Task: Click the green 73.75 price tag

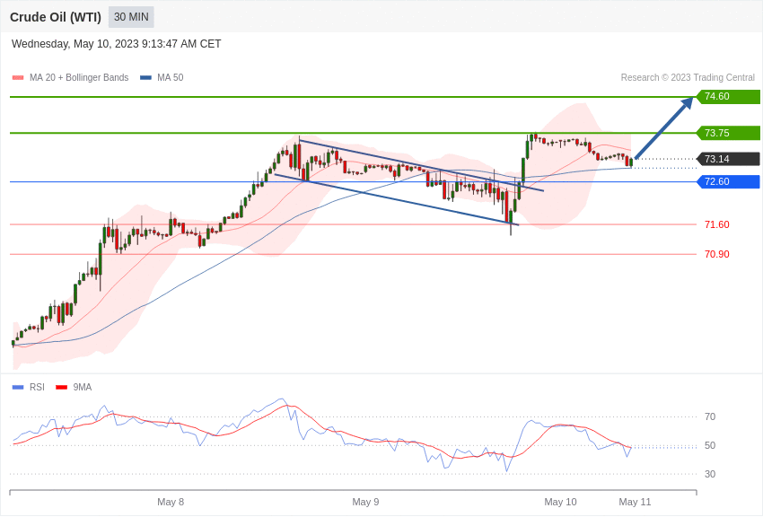Action: tap(728, 133)
